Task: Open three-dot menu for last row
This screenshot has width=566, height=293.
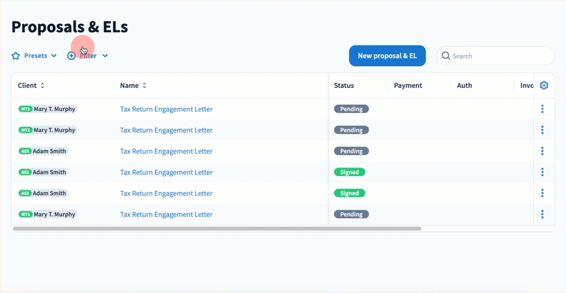Action: pyautogui.click(x=542, y=214)
